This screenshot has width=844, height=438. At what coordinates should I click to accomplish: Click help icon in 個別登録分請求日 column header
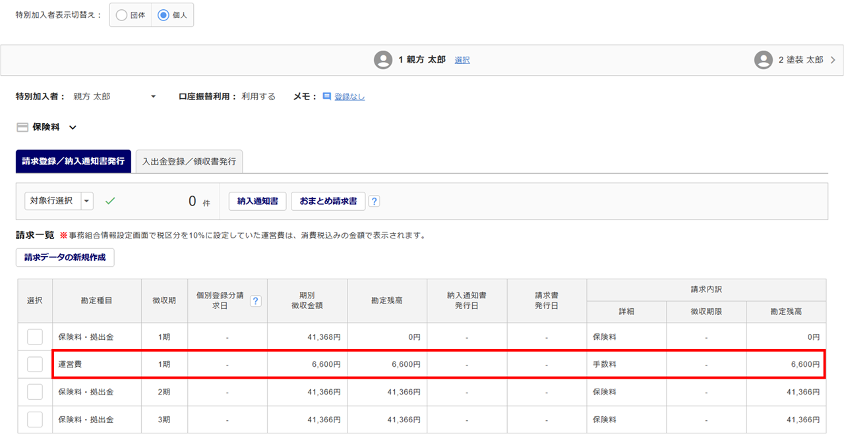(x=255, y=301)
